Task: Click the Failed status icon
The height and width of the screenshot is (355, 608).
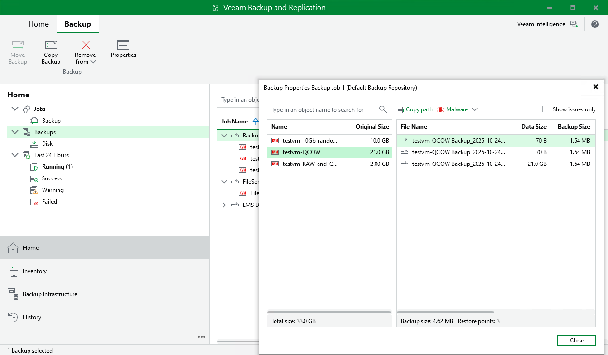Action: click(34, 202)
